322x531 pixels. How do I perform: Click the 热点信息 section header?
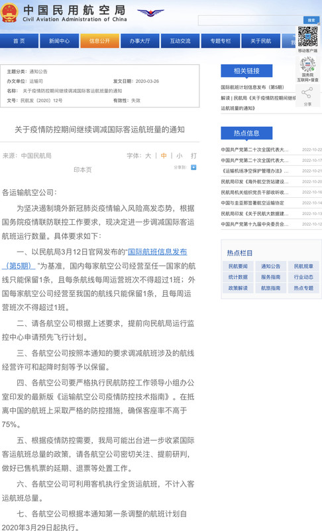click(x=246, y=133)
